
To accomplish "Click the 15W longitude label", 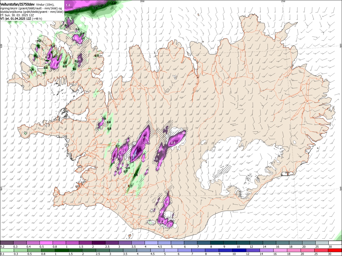I will [283, 1].
